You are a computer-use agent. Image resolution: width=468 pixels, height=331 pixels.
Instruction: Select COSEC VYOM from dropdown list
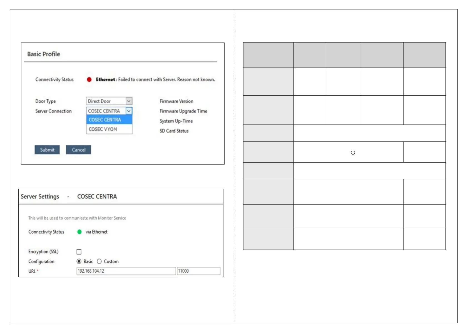coord(109,129)
